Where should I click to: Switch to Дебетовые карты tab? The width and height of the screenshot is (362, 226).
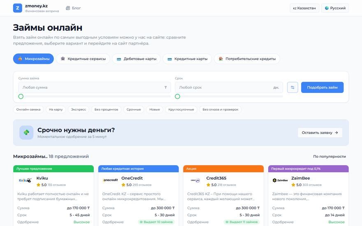[137, 59]
